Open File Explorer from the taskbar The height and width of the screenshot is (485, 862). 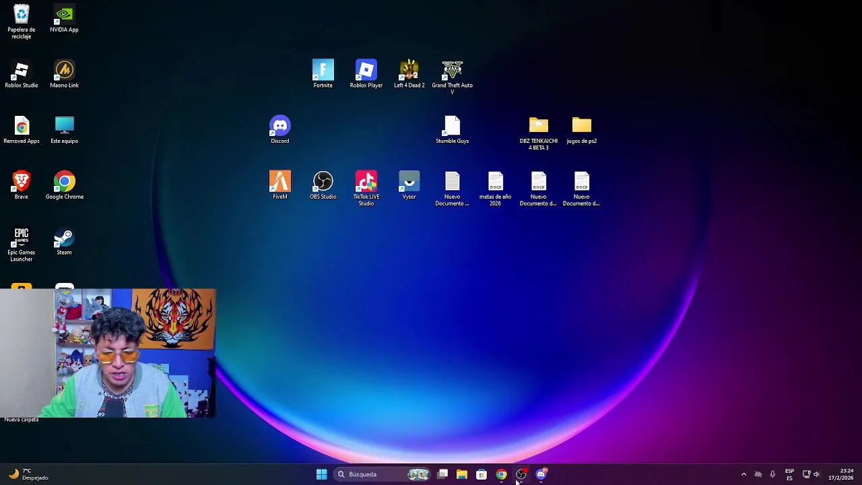click(x=462, y=474)
